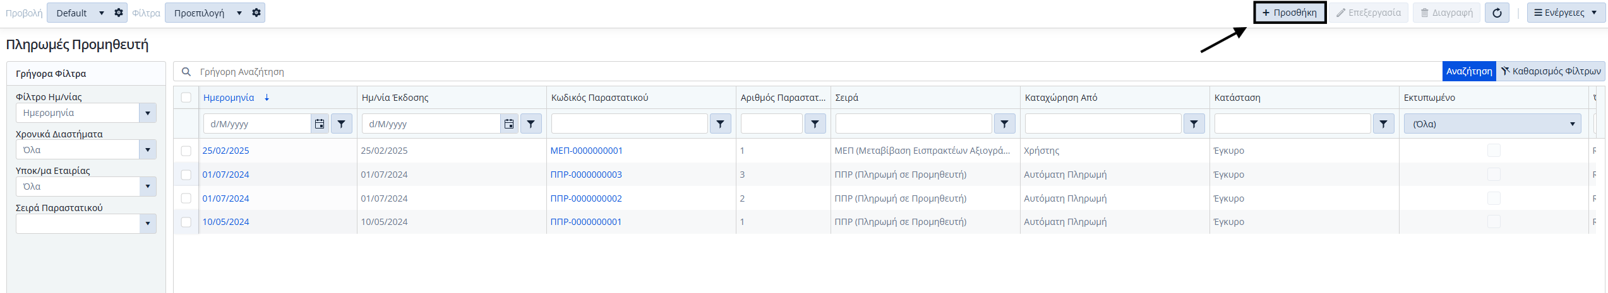Open settings gear next to Προεπιλογή filter

click(256, 13)
